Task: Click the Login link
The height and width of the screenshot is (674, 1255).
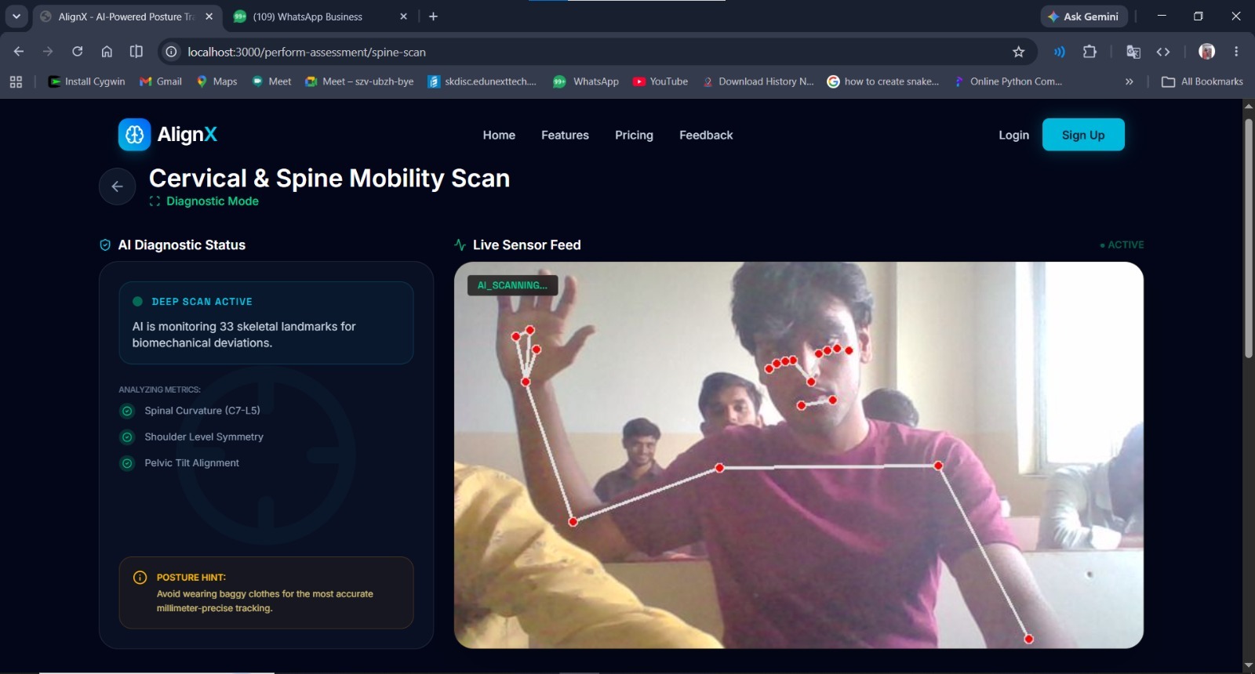Action: tap(1013, 135)
